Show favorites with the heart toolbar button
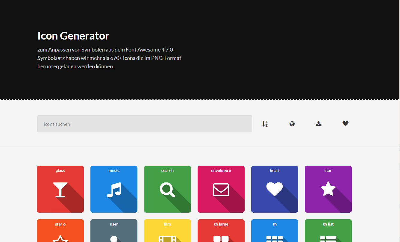 coord(346,124)
